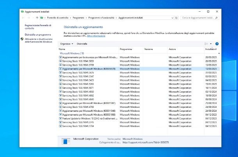This screenshot has width=238, height=157.
Task: Click chevron after Programmi breadcrumb
Action: 86,18
